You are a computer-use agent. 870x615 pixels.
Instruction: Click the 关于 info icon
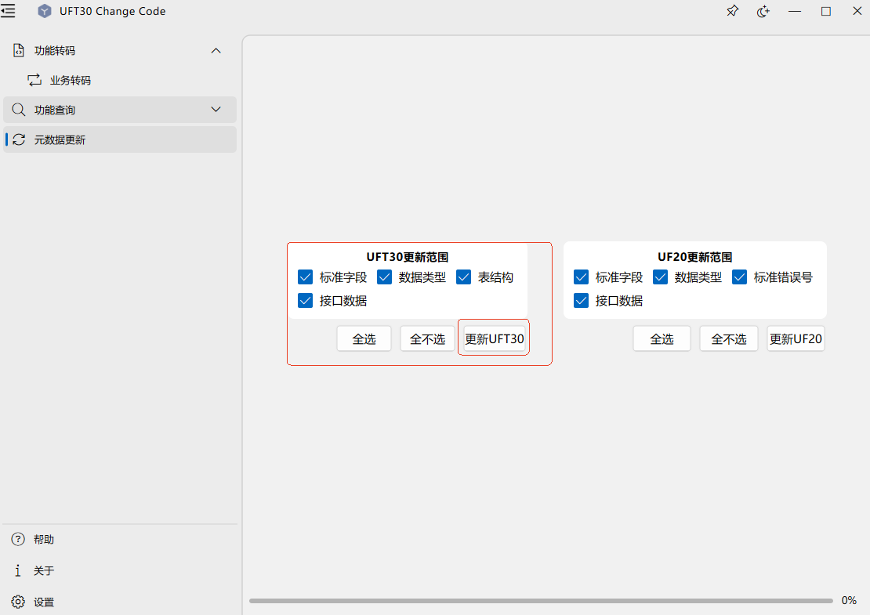tap(18, 570)
